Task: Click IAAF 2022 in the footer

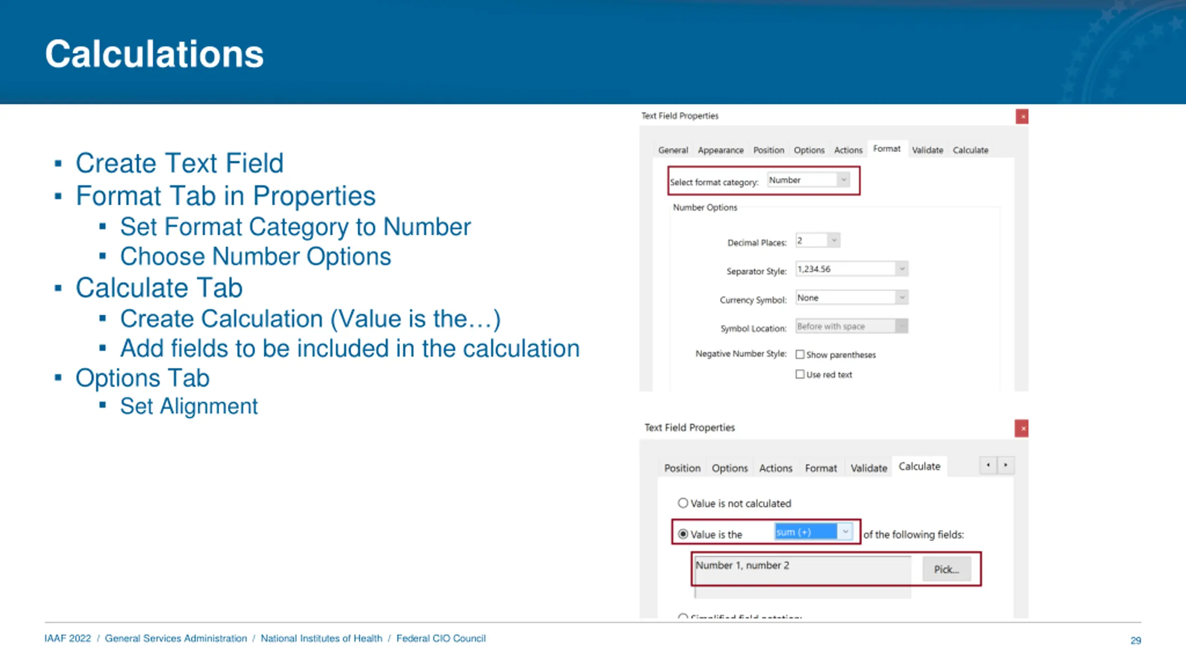Action: pyautogui.click(x=68, y=638)
